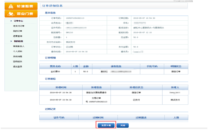
Task: Open 系统消息 in sidebar
Action: [x=18, y=57]
